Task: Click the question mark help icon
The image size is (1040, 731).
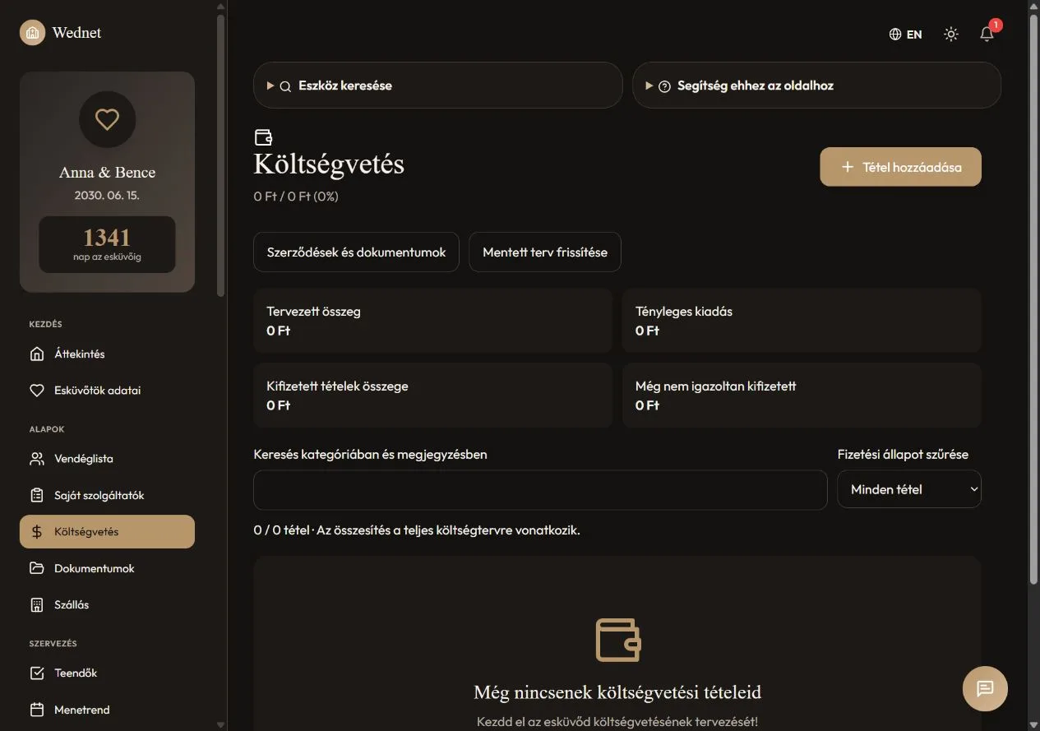Action: coord(664,86)
